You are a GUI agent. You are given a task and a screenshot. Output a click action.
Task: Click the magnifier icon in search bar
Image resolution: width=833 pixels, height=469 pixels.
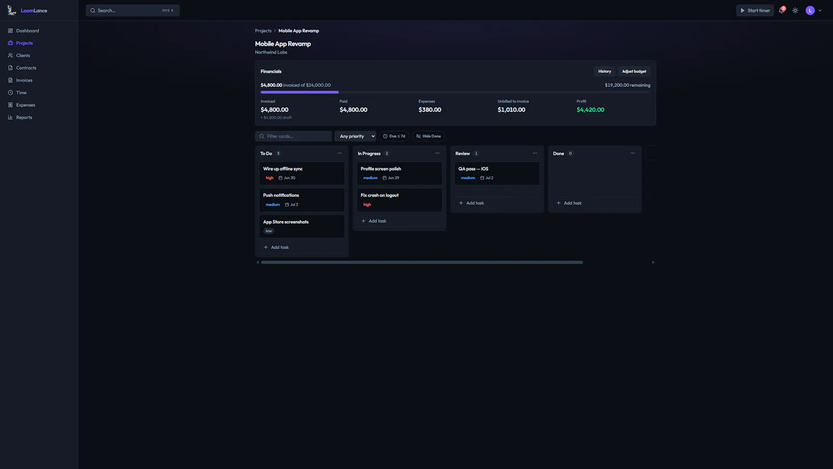[93, 10]
